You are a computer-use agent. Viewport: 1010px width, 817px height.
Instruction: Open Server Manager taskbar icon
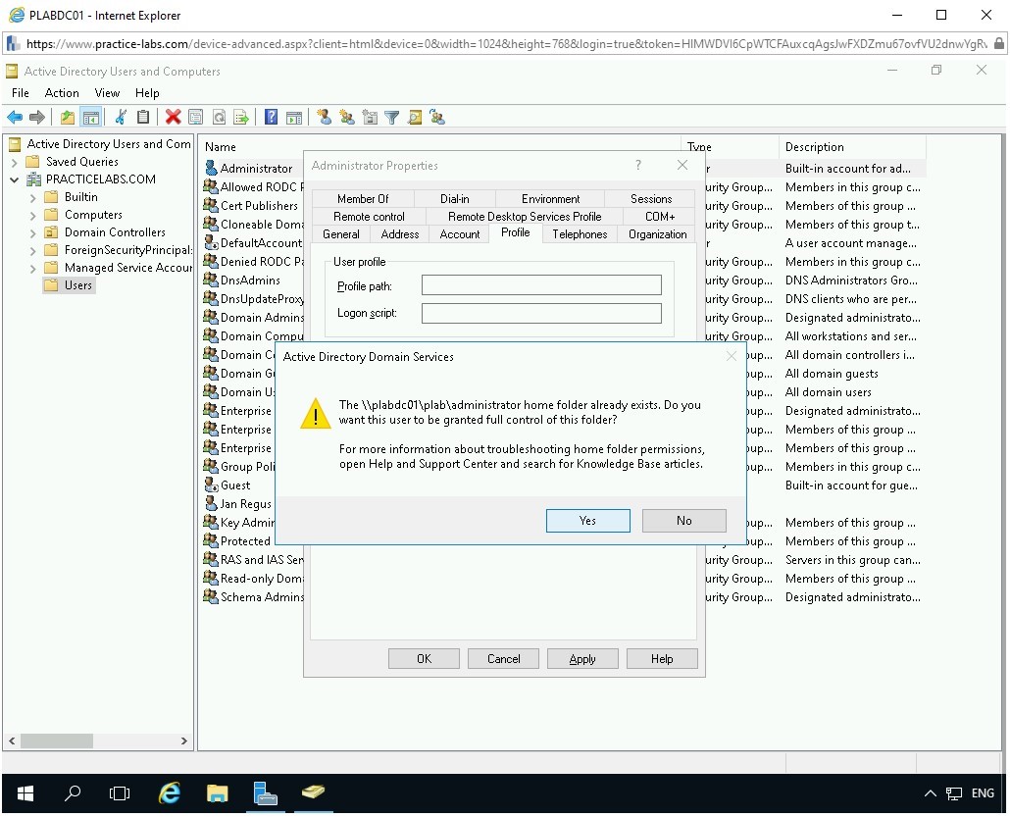point(265,793)
